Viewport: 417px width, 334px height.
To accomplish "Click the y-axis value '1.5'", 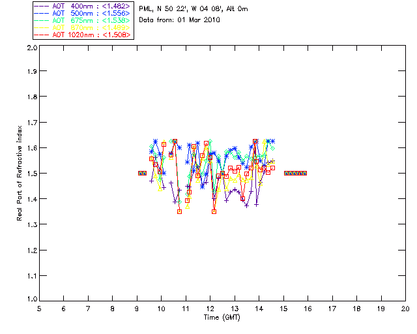I will [32, 174].
